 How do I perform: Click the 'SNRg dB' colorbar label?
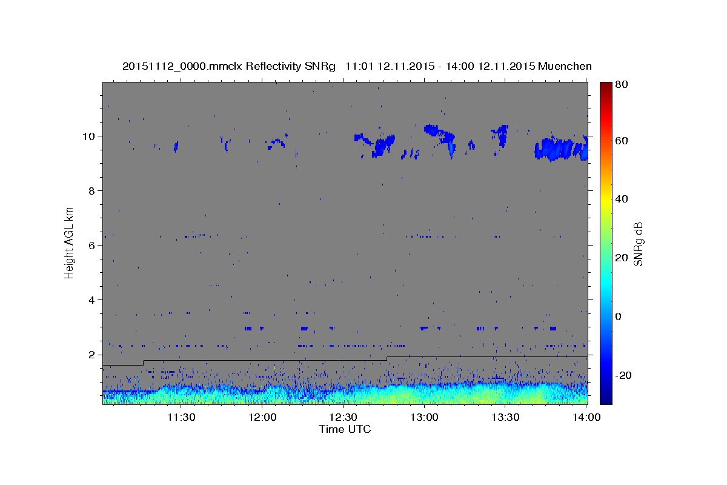(x=638, y=244)
